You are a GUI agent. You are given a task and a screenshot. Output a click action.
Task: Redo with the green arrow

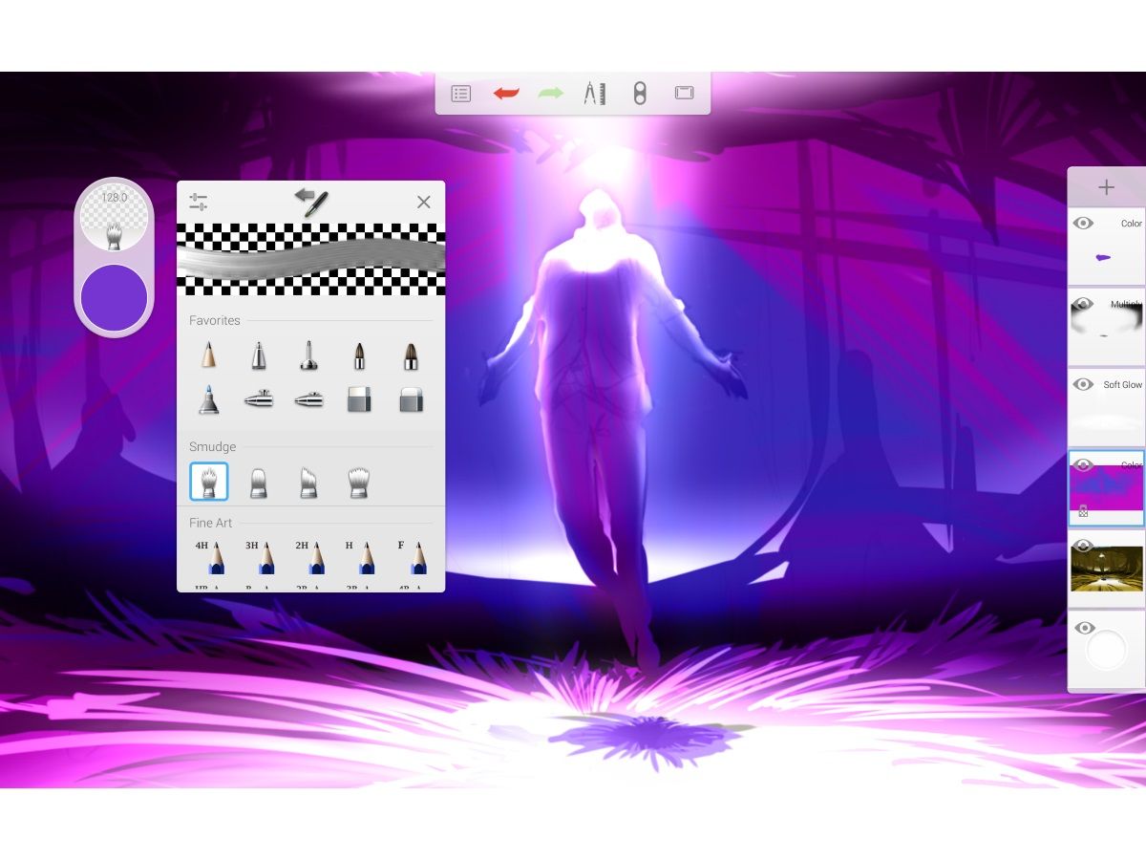coord(550,94)
